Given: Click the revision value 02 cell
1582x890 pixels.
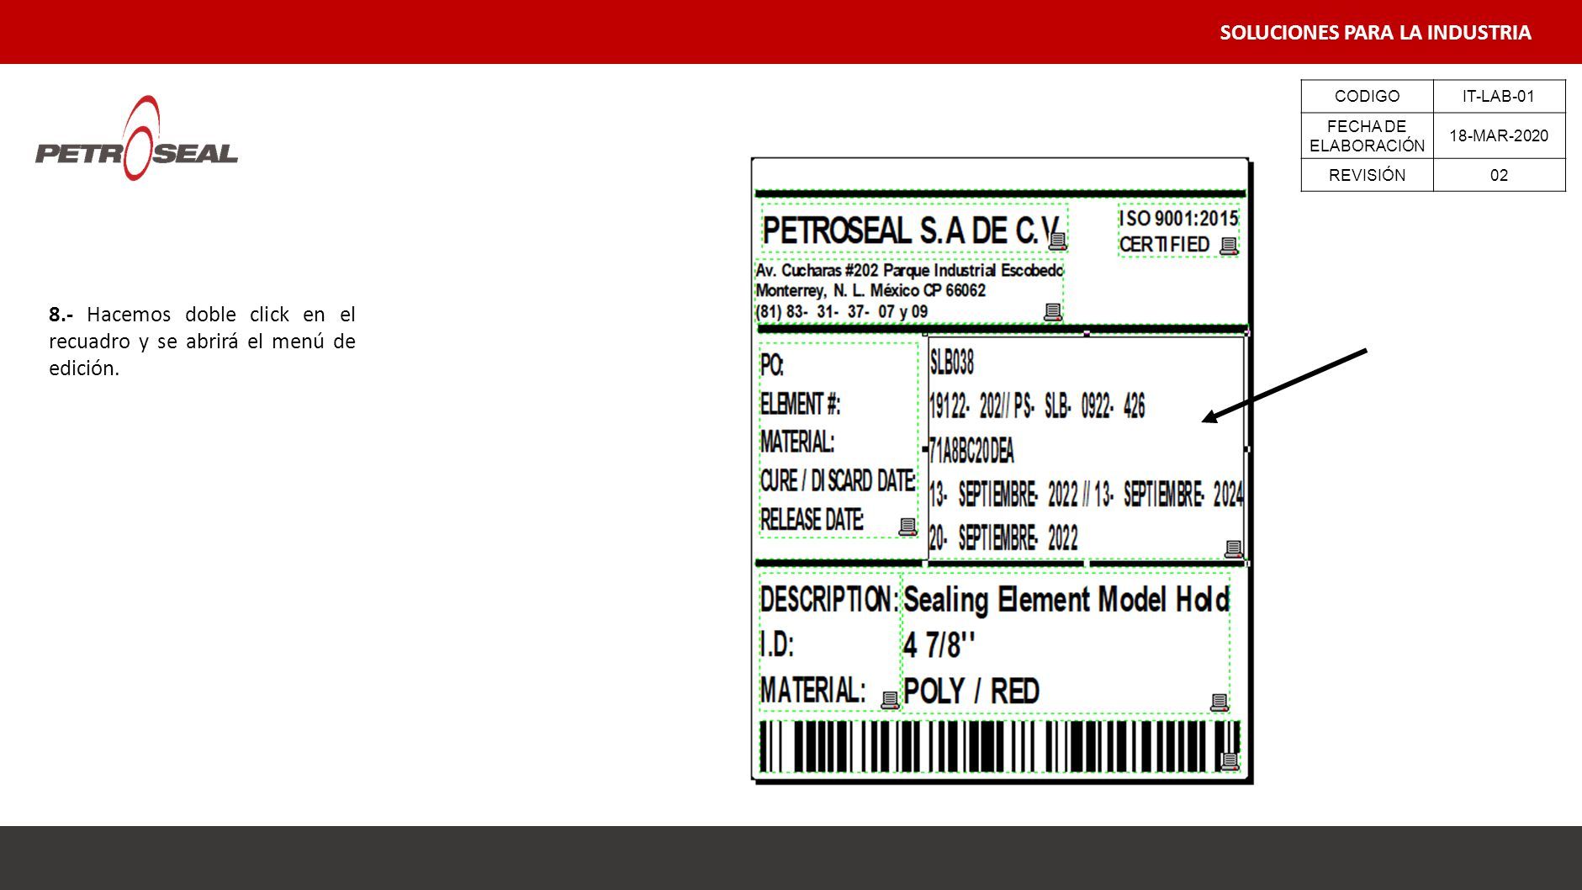Looking at the screenshot, I should pyautogui.click(x=1499, y=175).
